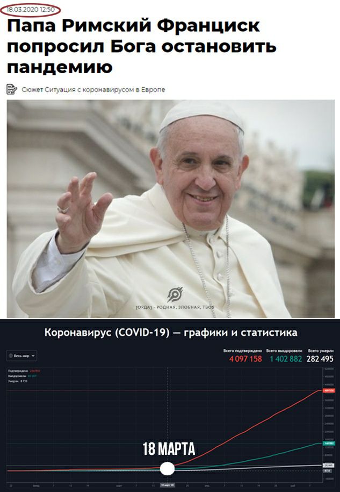Click the white 282495 value tag on axis

329,465
